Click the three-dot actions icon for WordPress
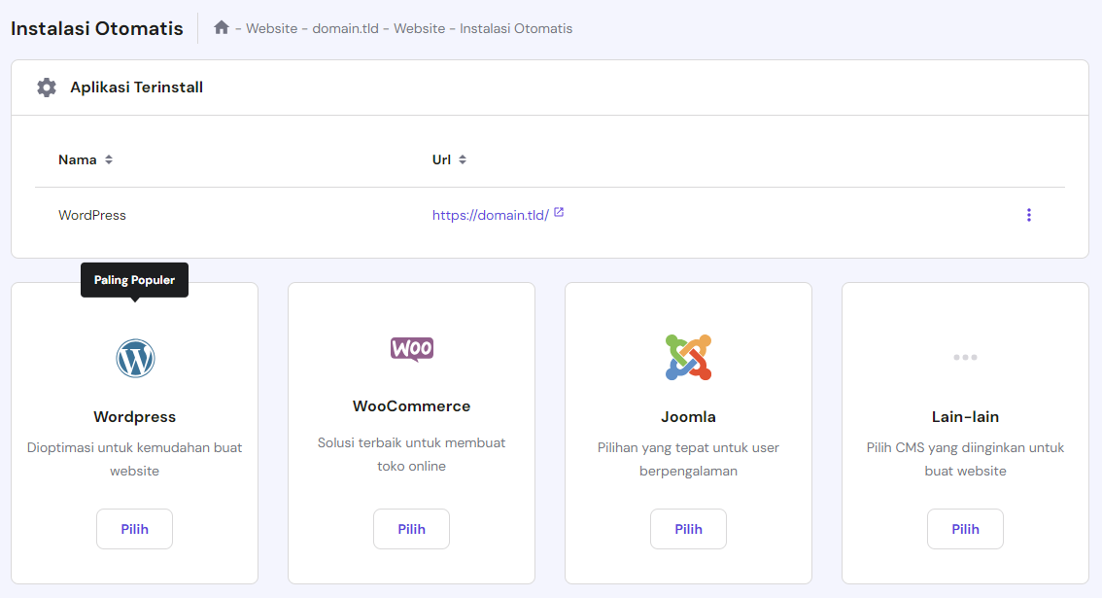 tap(1029, 215)
